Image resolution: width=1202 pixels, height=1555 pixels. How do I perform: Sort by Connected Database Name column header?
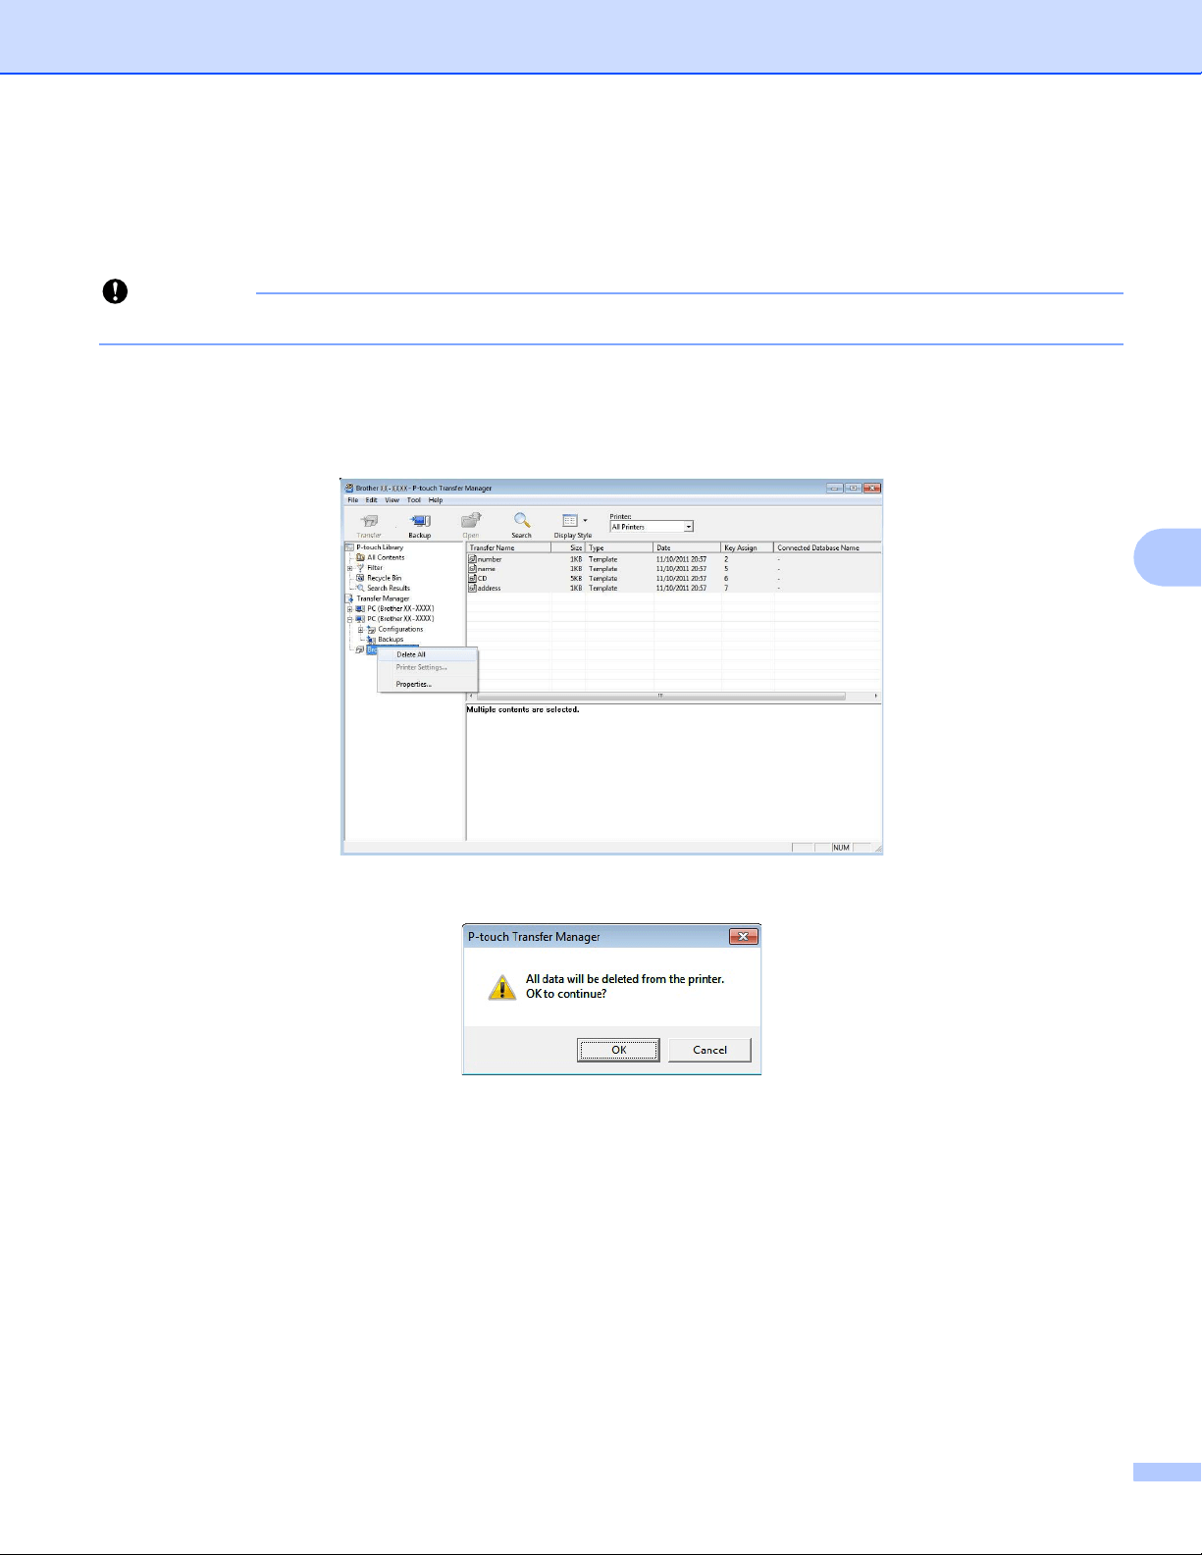(827, 547)
